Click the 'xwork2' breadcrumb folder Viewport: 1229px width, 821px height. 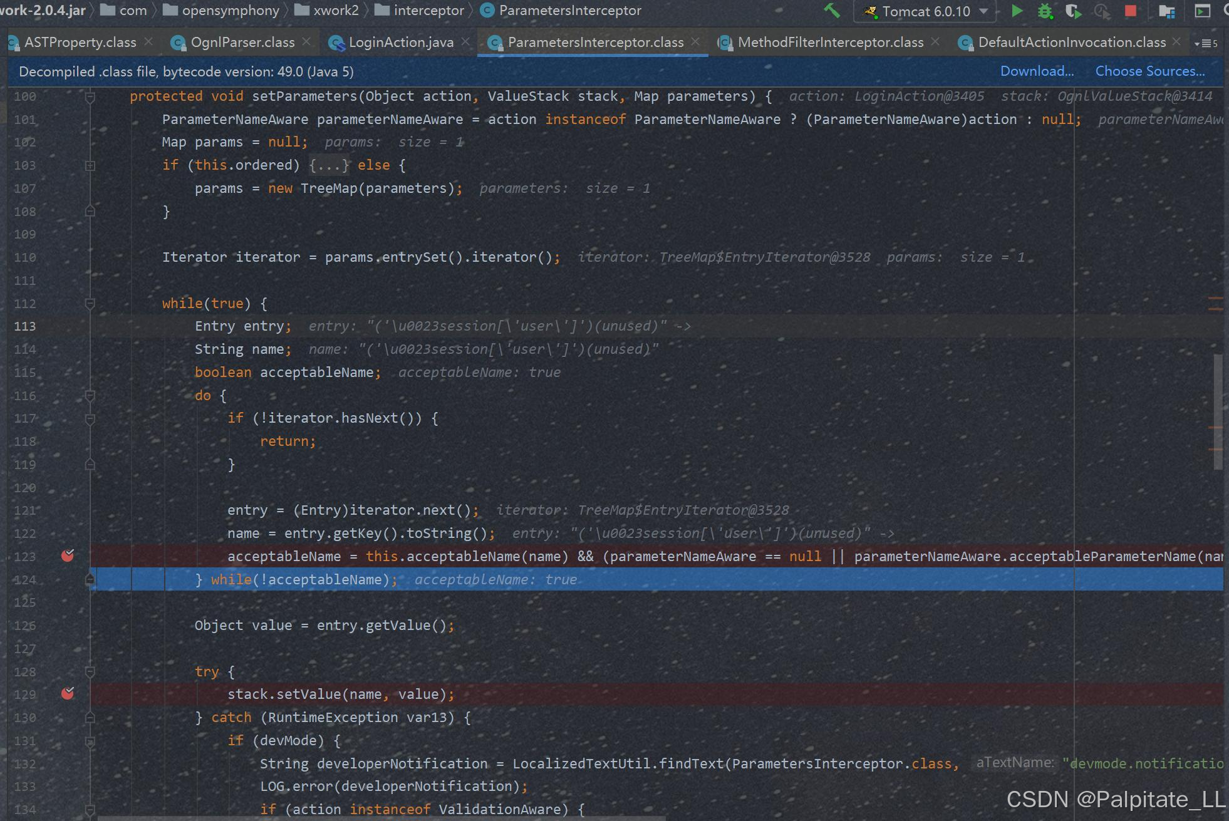click(x=326, y=11)
